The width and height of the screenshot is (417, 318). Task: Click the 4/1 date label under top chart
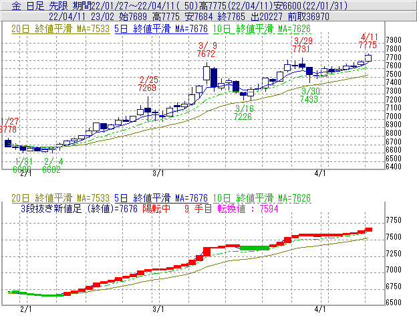320,173
